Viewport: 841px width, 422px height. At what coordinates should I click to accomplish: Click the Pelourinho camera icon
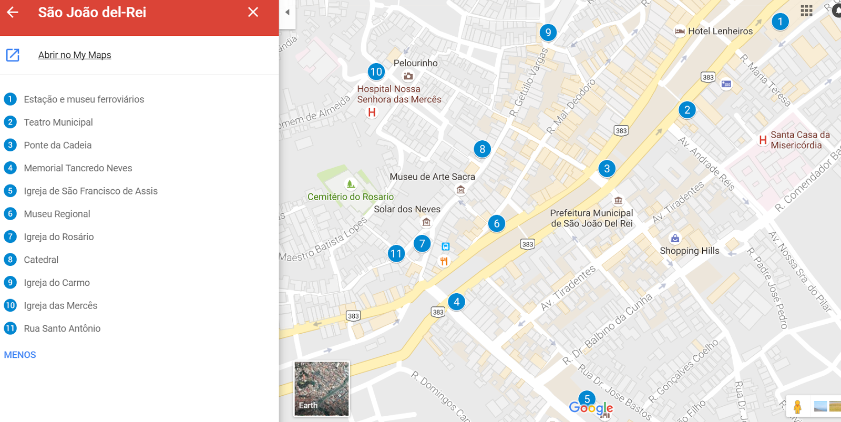pos(408,76)
